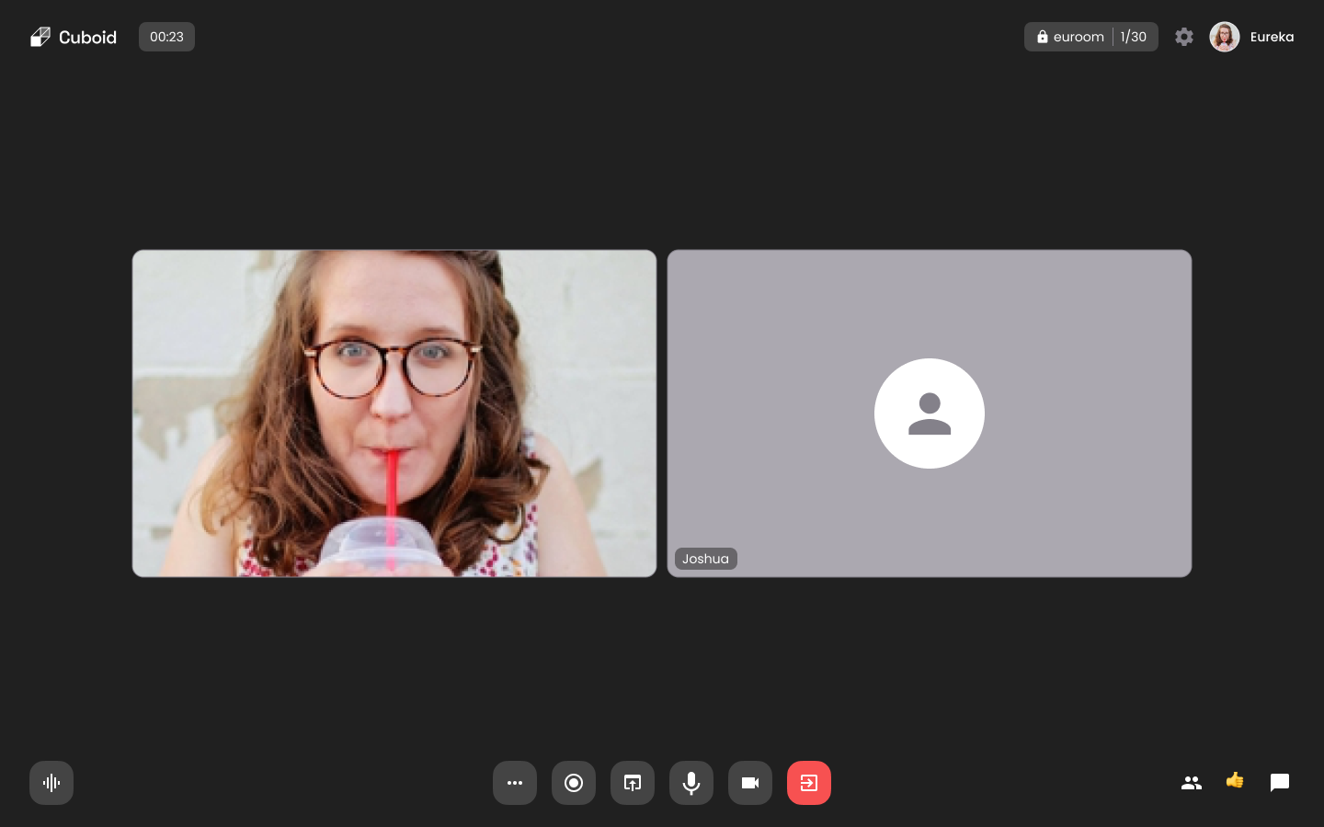The height and width of the screenshot is (827, 1324).
Task: Open settings via the gear icon
Action: pyautogui.click(x=1184, y=37)
